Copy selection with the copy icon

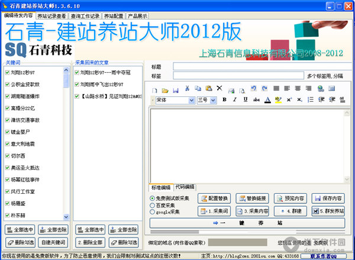click(x=198, y=89)
